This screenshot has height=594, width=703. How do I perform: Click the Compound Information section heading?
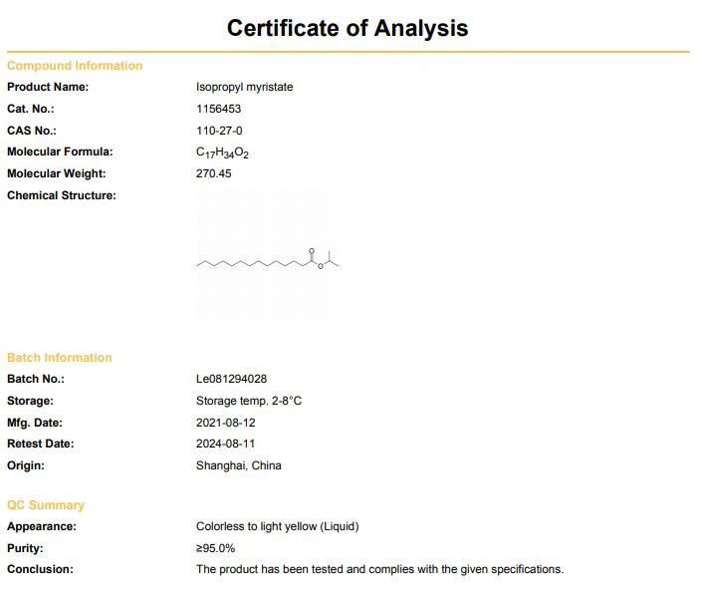tap(75, 66)
